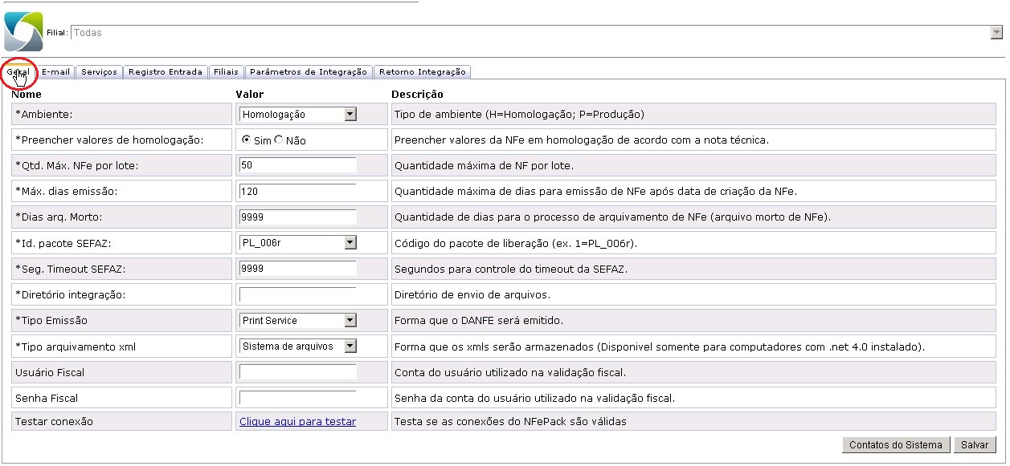Switch to the E-mail tab

click(x=55, y=72)
